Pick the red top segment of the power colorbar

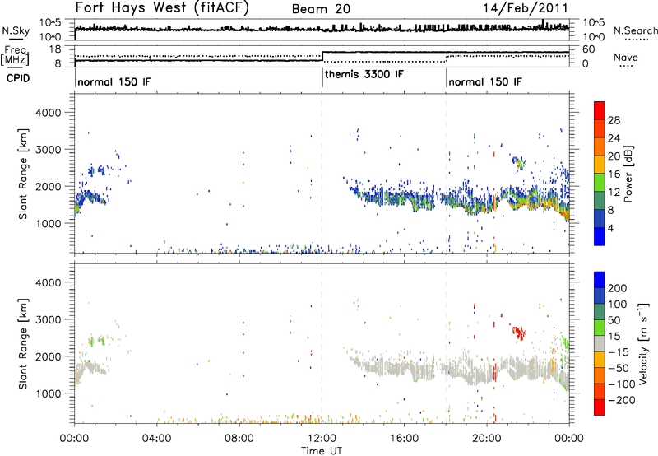click(x=600, y=110)
